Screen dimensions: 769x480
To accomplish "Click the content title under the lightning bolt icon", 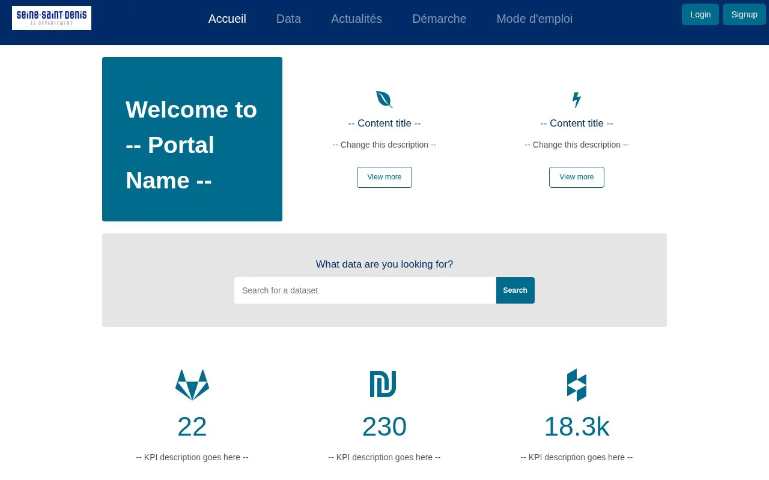I will coord(577,123).
